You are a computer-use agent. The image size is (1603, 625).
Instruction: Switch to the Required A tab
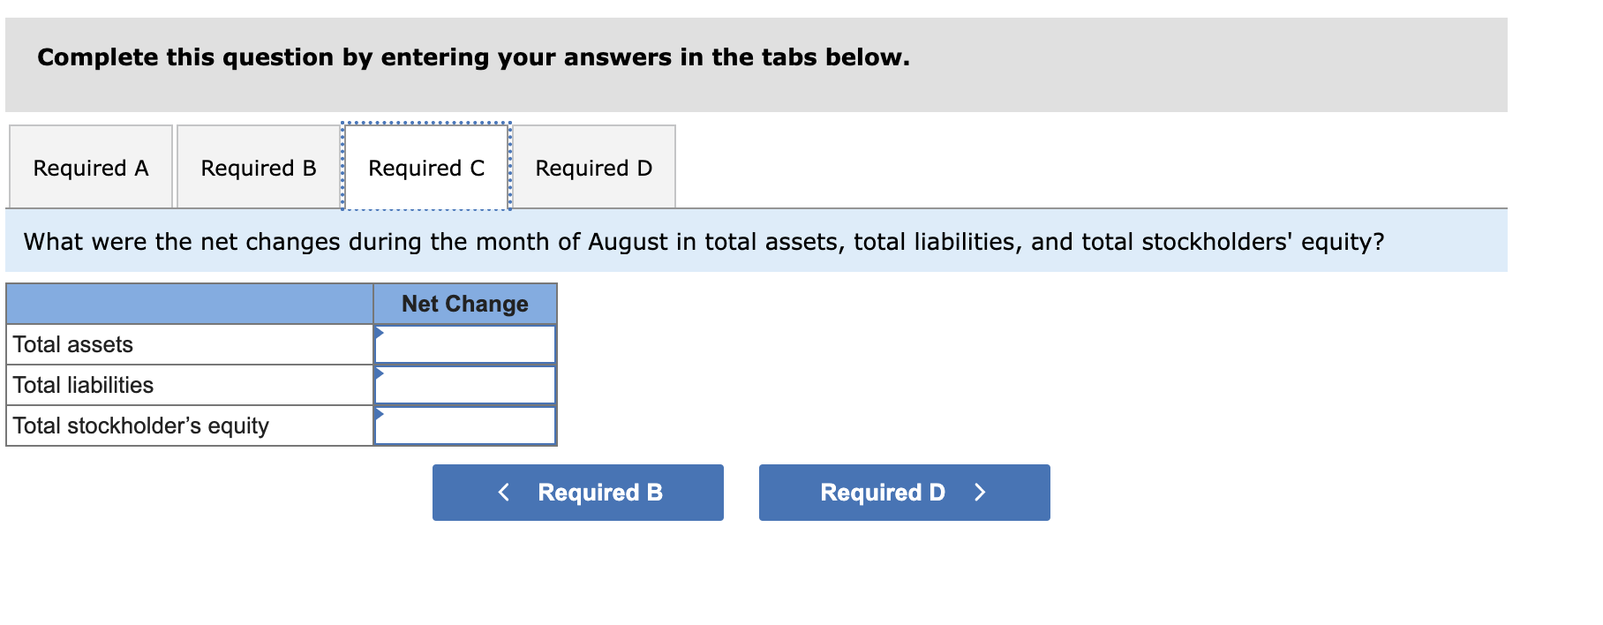[x=90, y=168]
